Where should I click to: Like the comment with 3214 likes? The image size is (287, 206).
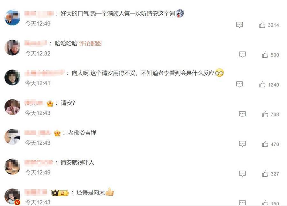point(262,25)
